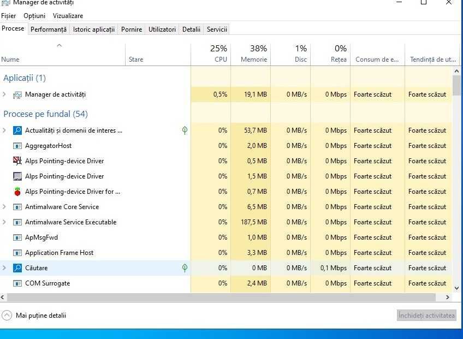The width and height of the screenshot is (463, 339).
Task: Expand the Manager de activități process group
Action: [x=4, y=94]
